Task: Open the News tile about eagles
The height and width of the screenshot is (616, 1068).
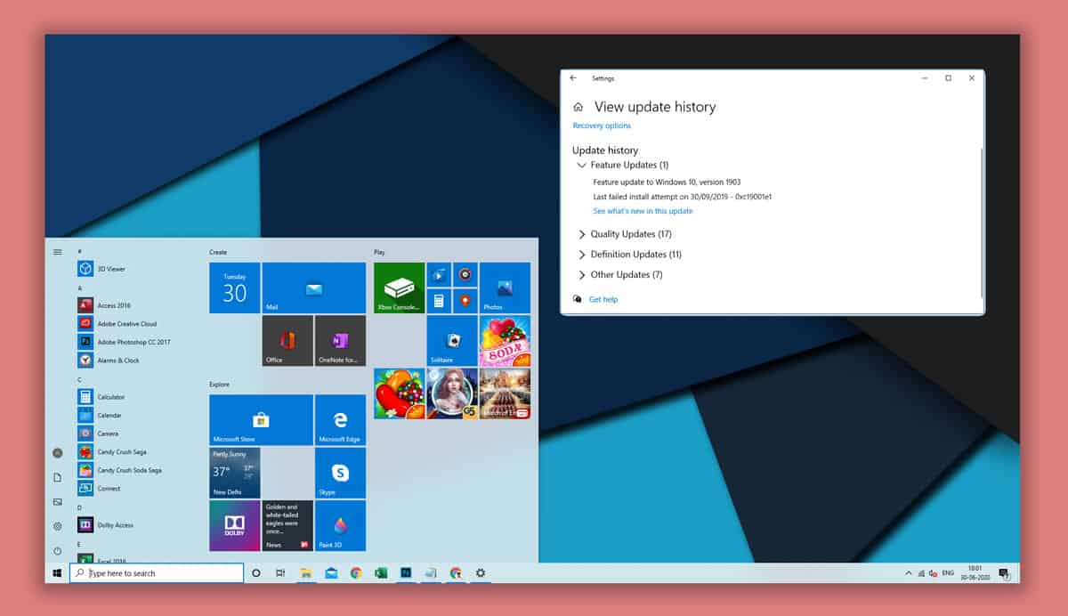Action: [x=287, y=525]
